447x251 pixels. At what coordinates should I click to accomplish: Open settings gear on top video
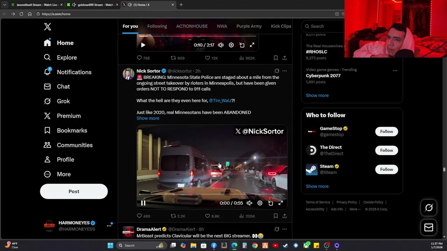[x=231, y=45]
